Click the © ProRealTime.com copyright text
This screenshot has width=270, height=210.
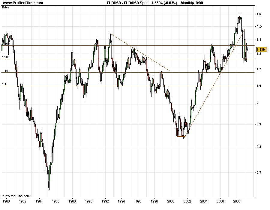pyautogui.click(x=16, y=196)
